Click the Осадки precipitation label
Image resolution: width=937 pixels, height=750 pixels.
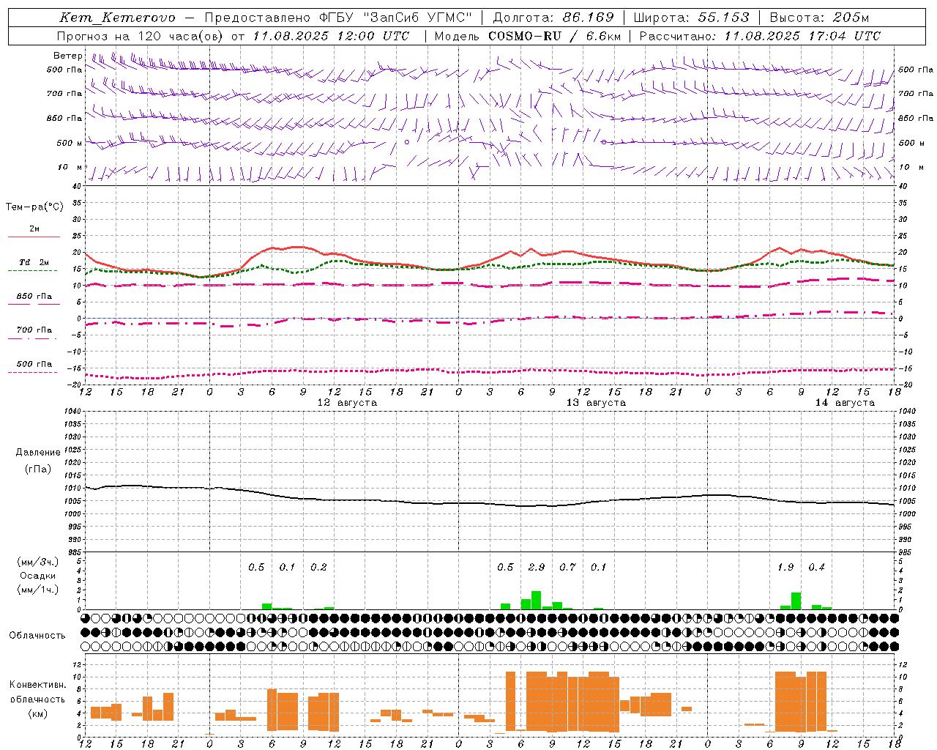point(38,576)
